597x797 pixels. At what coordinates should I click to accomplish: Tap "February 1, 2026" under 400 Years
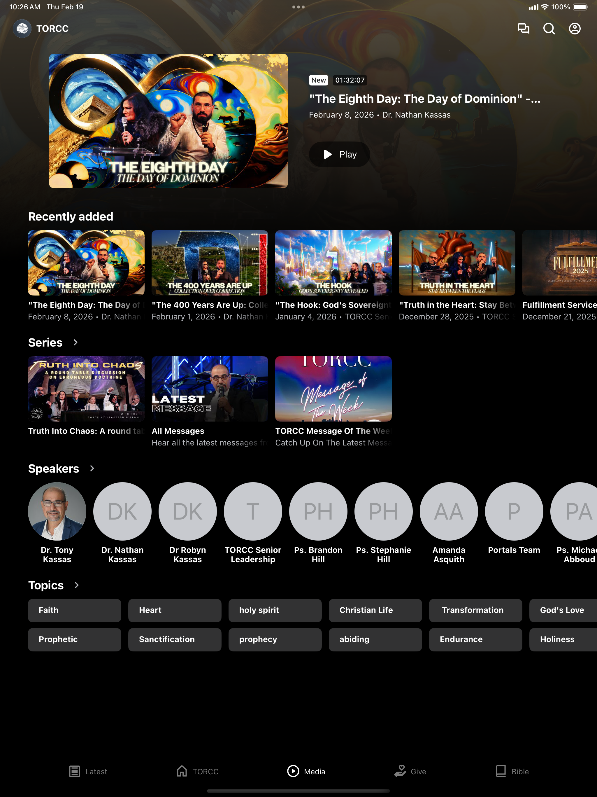(x=183, y=317)
